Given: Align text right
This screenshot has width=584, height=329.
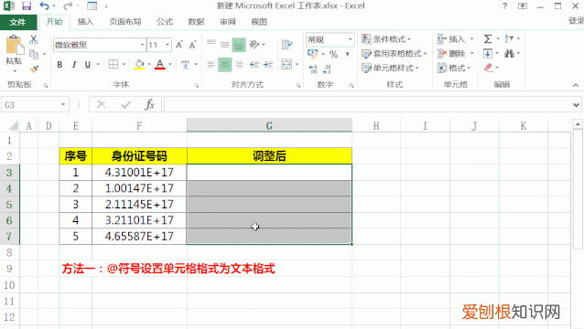Looking at the screenshot, I should (239, 65).
